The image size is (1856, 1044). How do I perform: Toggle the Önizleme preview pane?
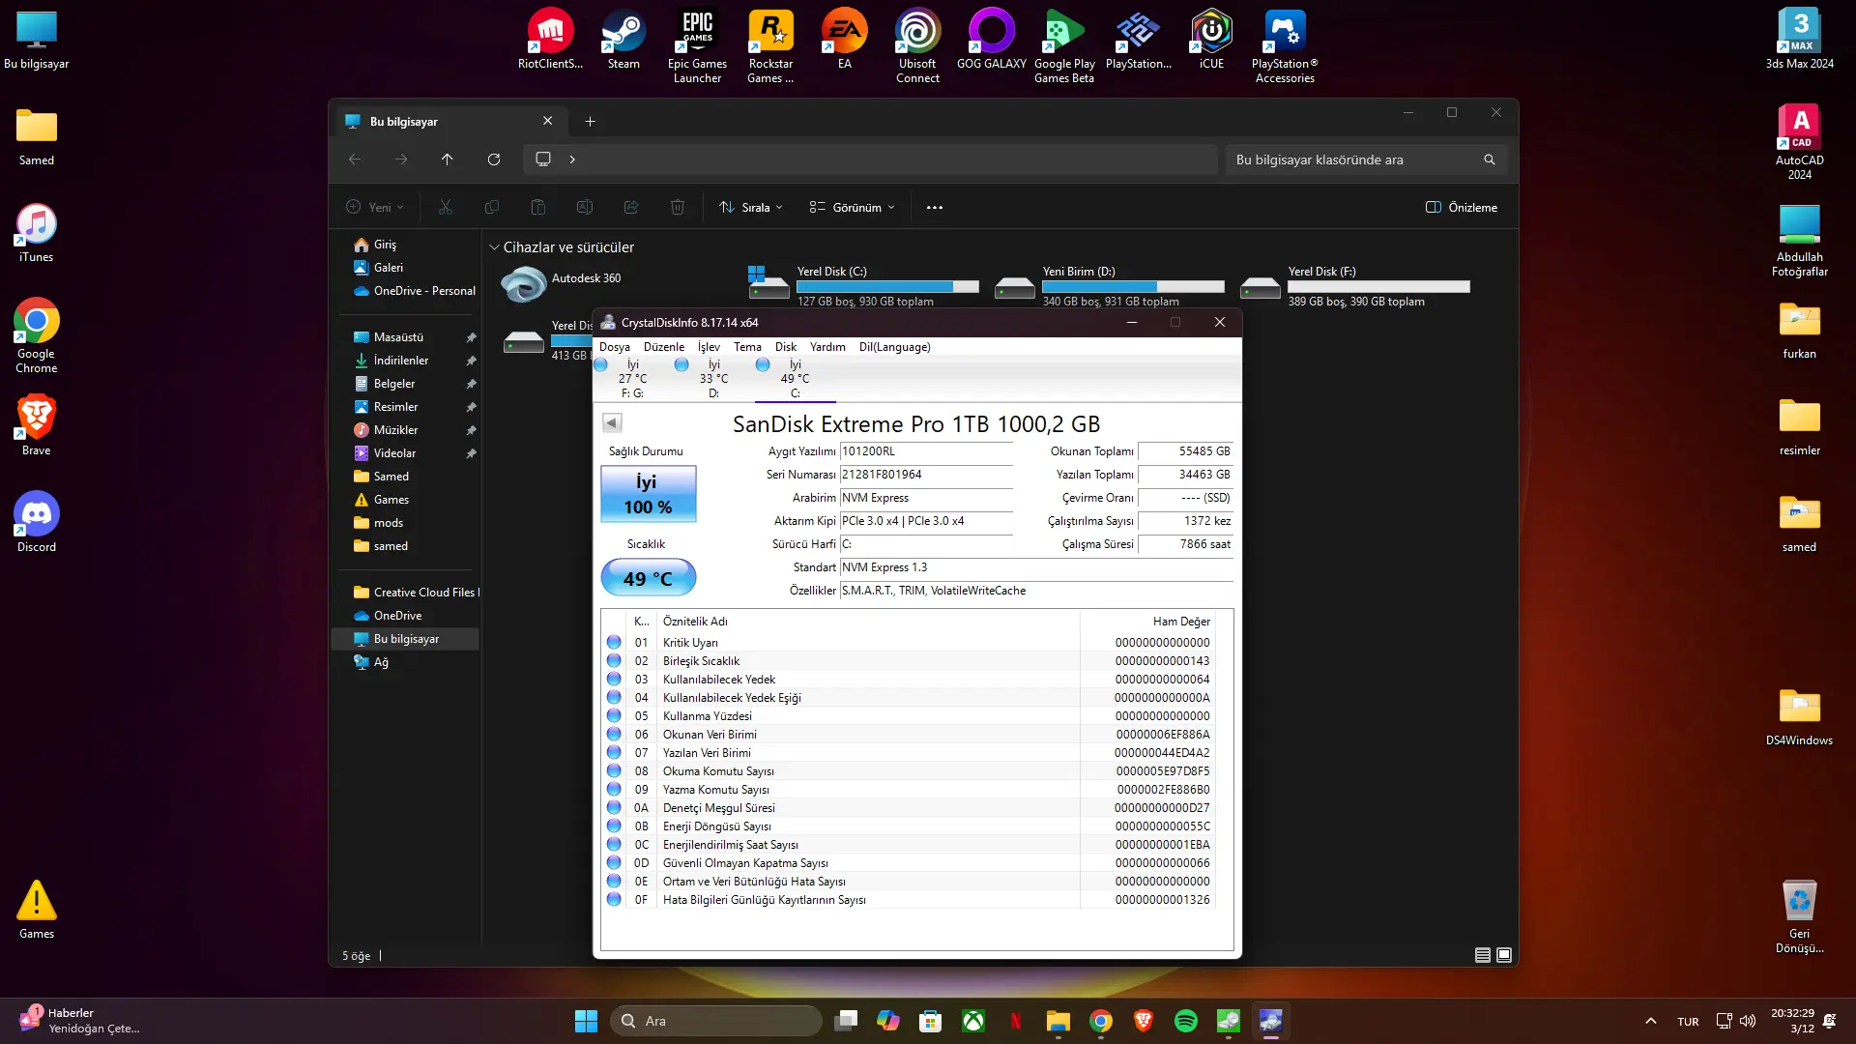[x=1462, y=208]
